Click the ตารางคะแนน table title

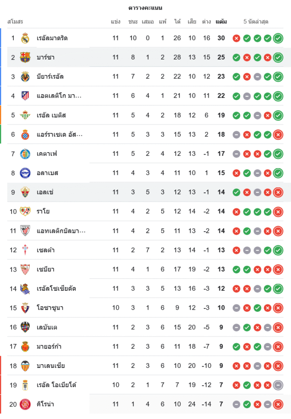pos(145,8)
